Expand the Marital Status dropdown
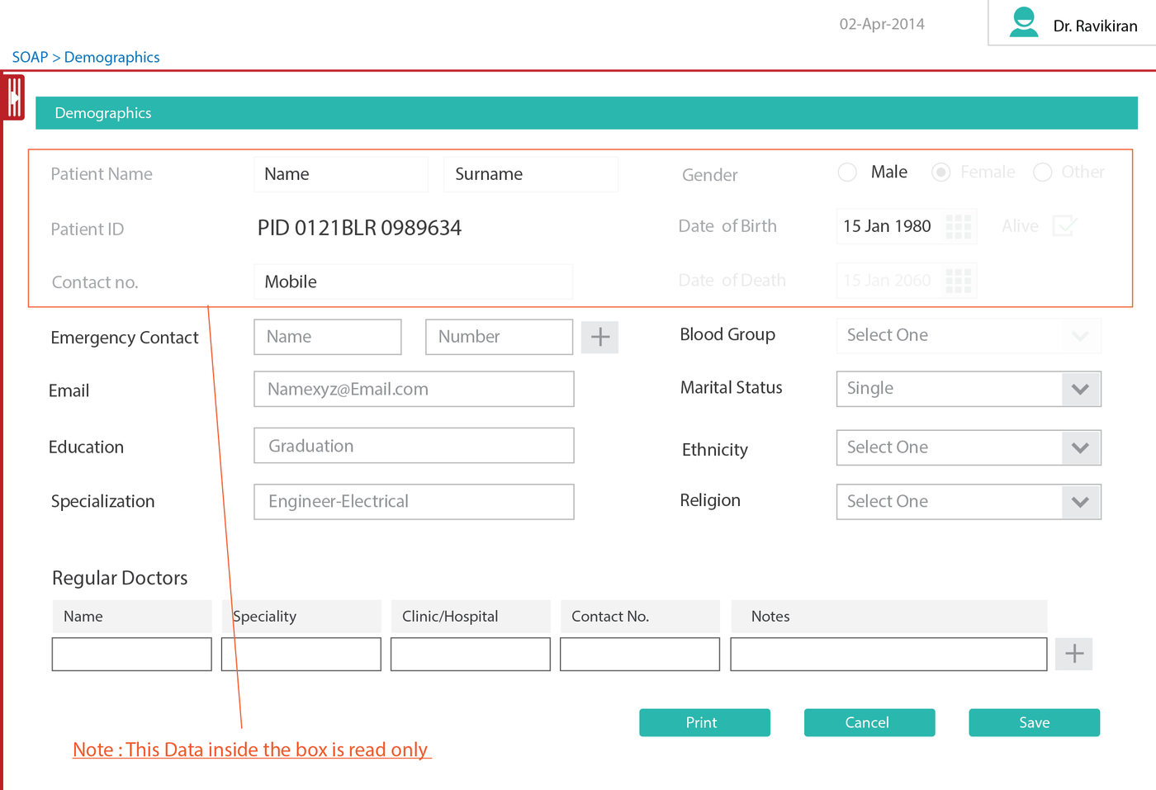Viewport: 1156px width, 790px height. [x=1080, y=389]
